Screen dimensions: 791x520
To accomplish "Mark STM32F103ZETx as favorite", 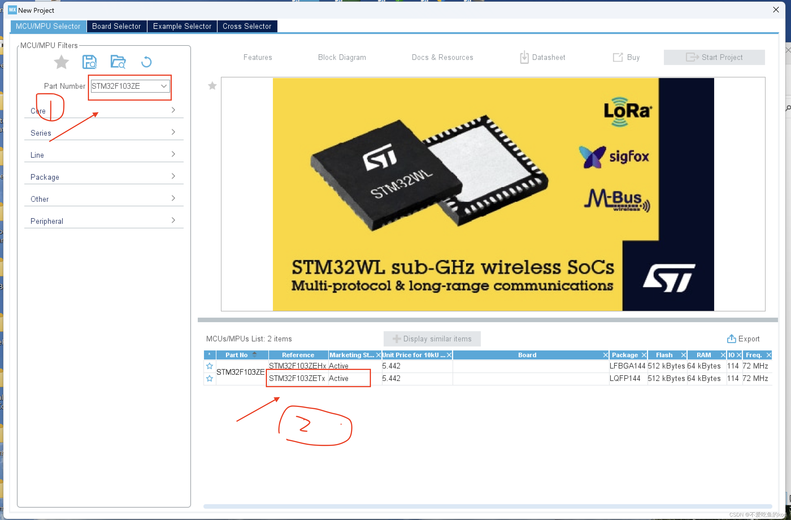I will pos(209,378).
